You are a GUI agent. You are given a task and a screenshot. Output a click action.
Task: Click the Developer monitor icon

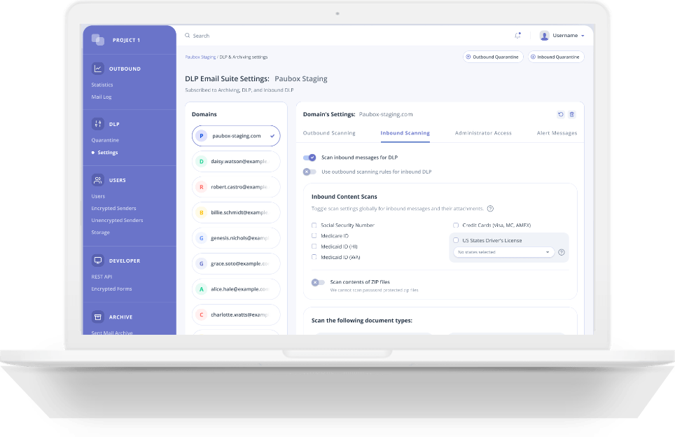pos(98,261)
